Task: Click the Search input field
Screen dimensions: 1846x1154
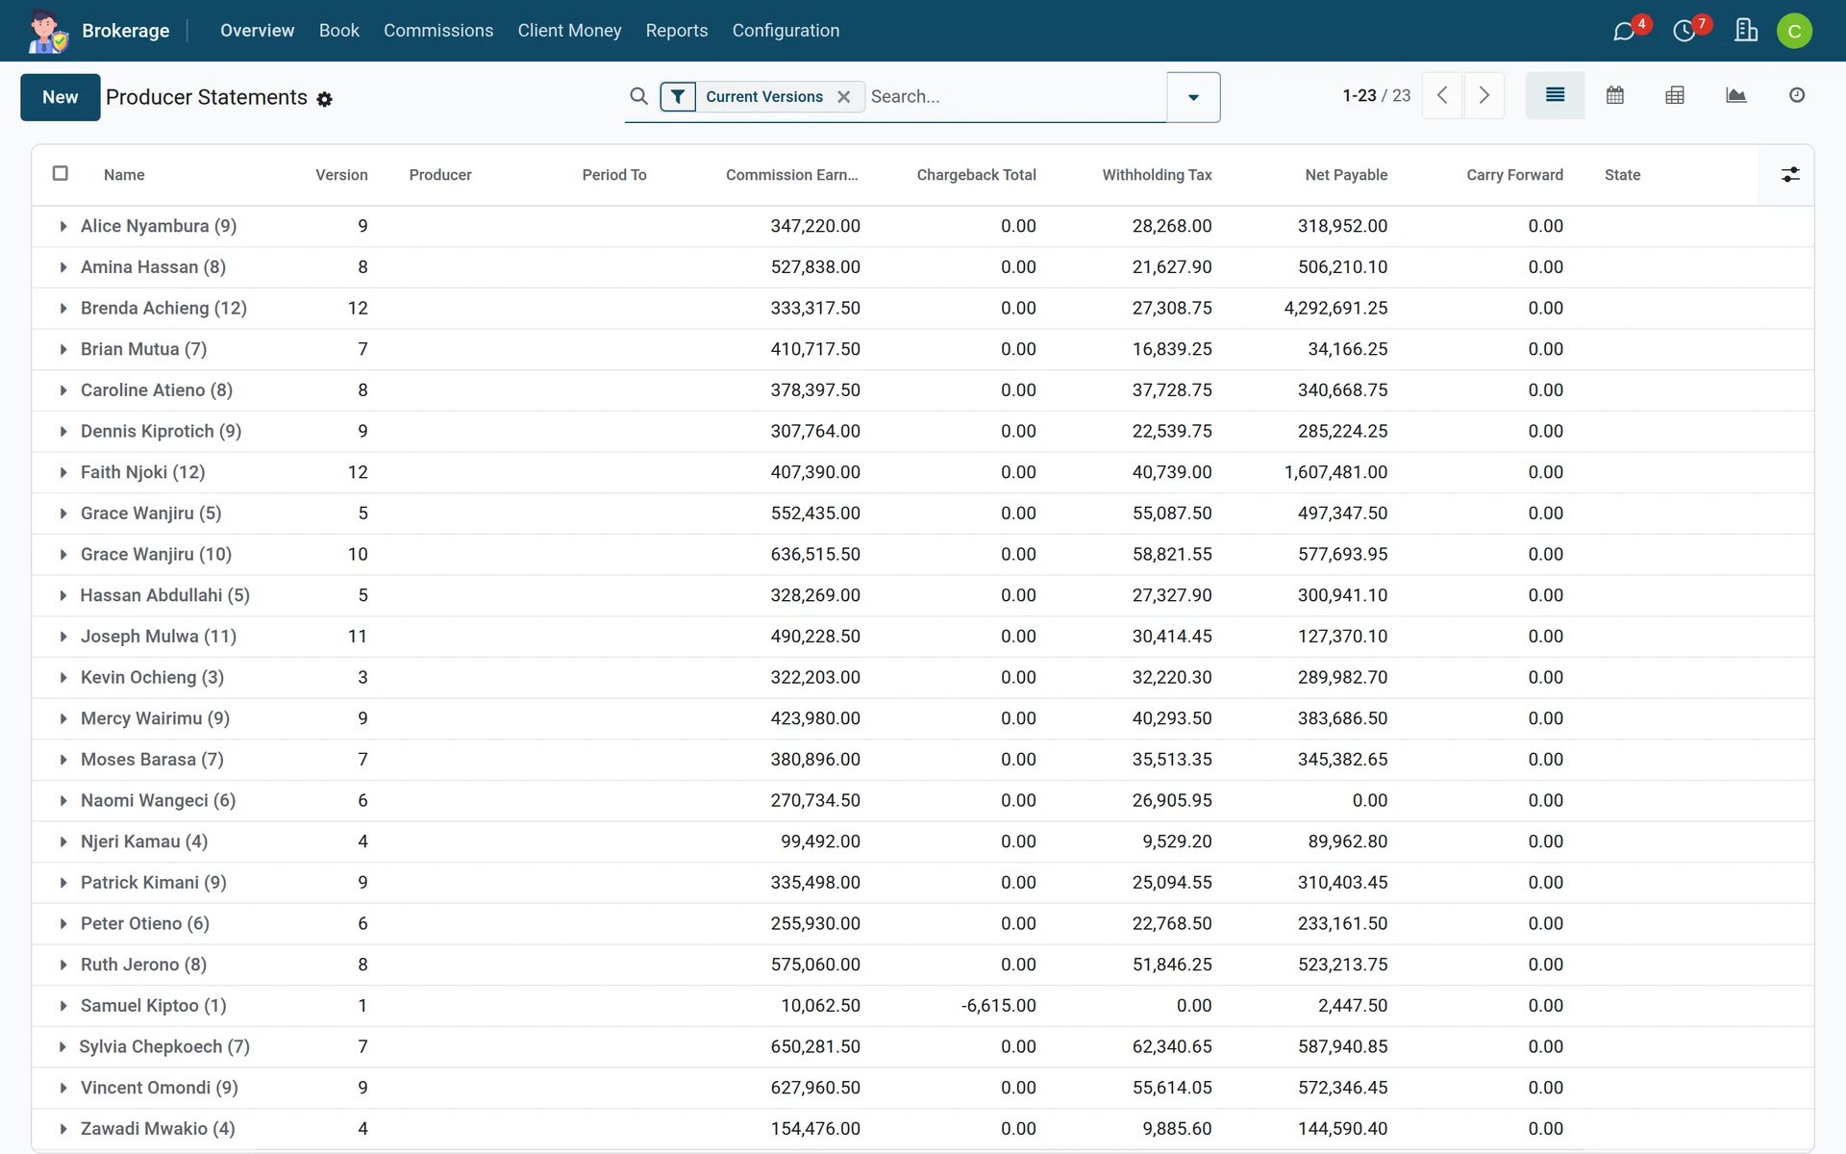Action: pos(1015,96)
